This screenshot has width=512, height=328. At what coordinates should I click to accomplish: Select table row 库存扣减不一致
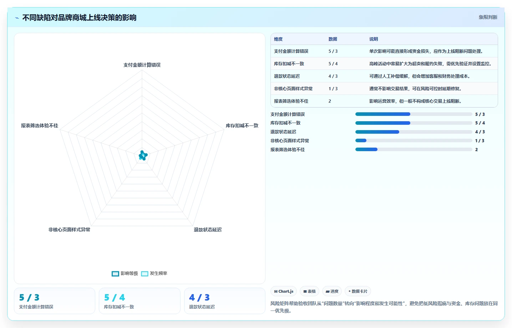(x=384, y=64)
